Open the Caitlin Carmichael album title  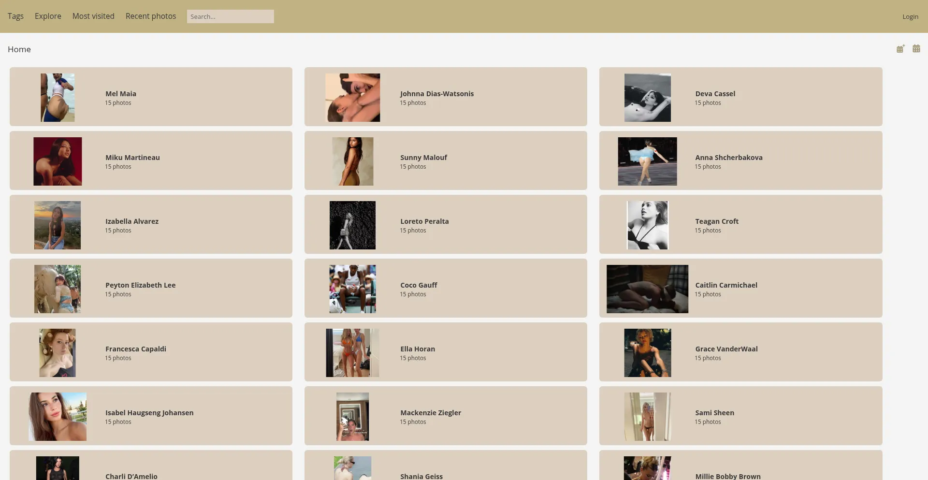tap(726, 285)
